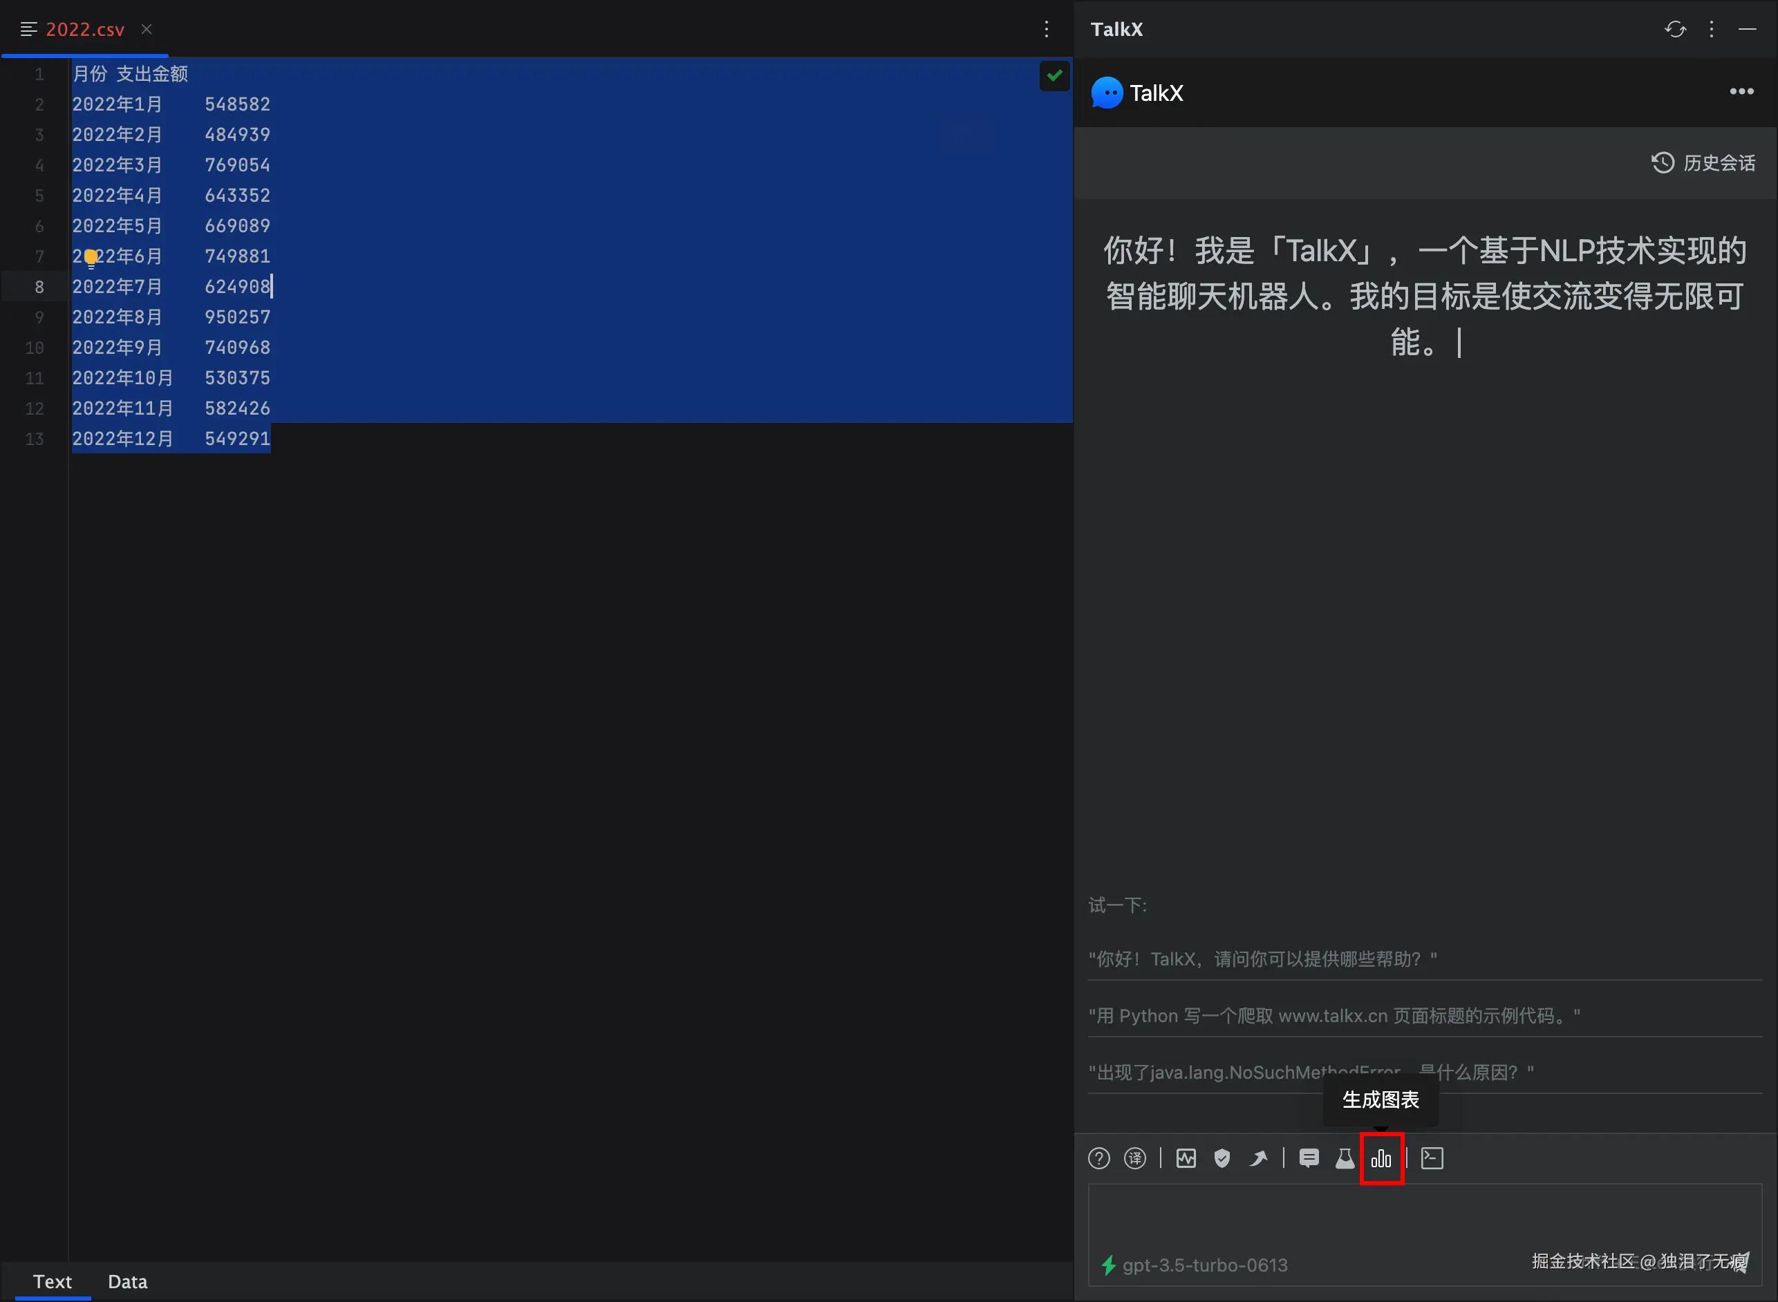Viewport: 1778px width, 1302px height.
Task: Select the 2022.csv editor tab
Action: point(85,29)
